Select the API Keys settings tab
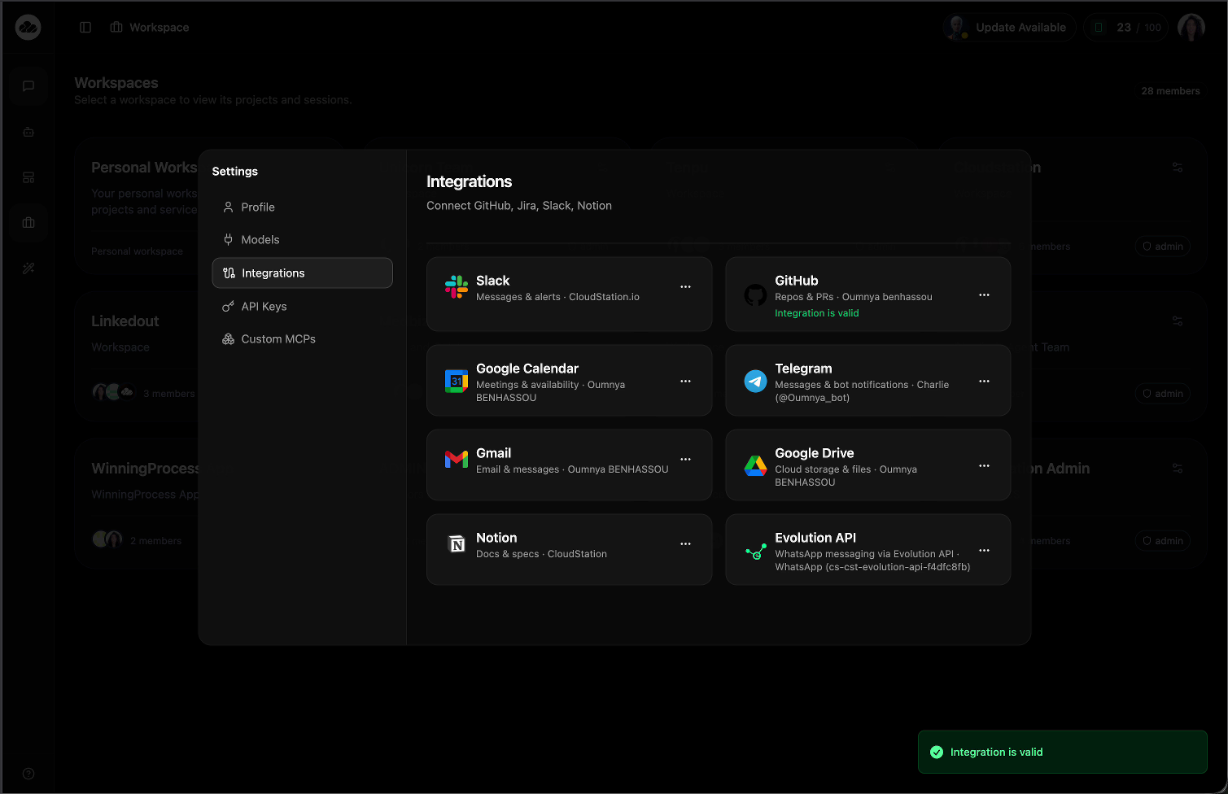Viewport: 1228px width, 794px height. (x=302, y=307)
